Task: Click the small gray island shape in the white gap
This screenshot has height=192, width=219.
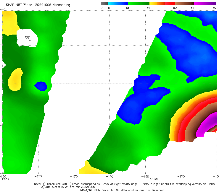Action: [x=28, y=38]
